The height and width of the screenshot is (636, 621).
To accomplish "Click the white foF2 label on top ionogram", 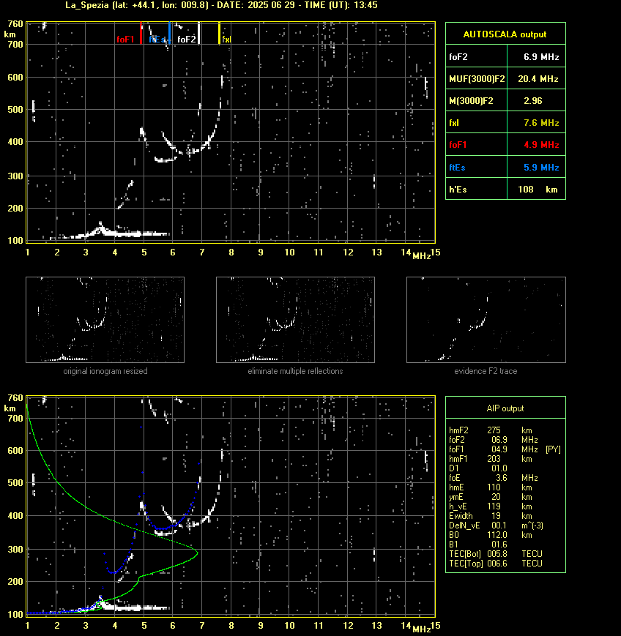I will [x=187, y=40].
